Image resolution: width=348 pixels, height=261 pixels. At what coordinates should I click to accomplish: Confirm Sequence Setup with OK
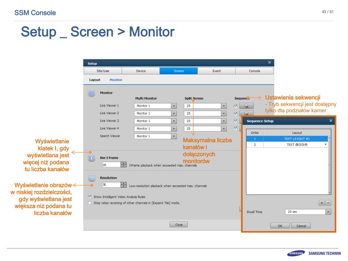click(280, 226)
